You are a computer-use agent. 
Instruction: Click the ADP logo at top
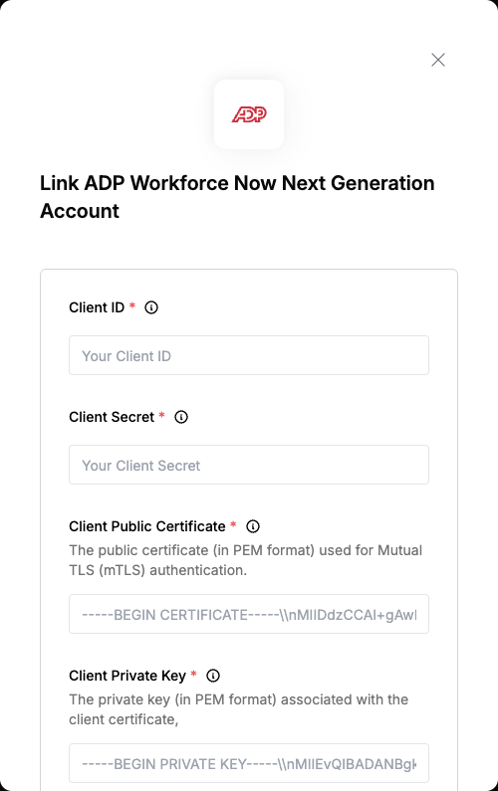[x=249, y=114]
